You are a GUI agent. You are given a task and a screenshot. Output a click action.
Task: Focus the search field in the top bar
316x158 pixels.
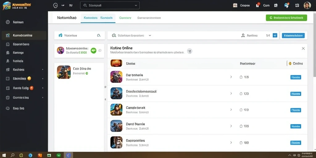click(x=110, y=6)
